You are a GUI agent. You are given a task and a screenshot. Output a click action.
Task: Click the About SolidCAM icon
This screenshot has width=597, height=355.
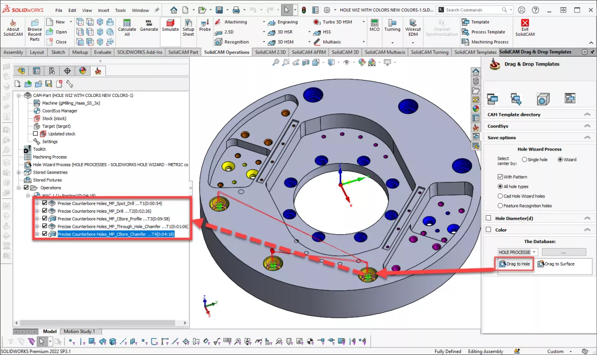click(x=13, y=28)
